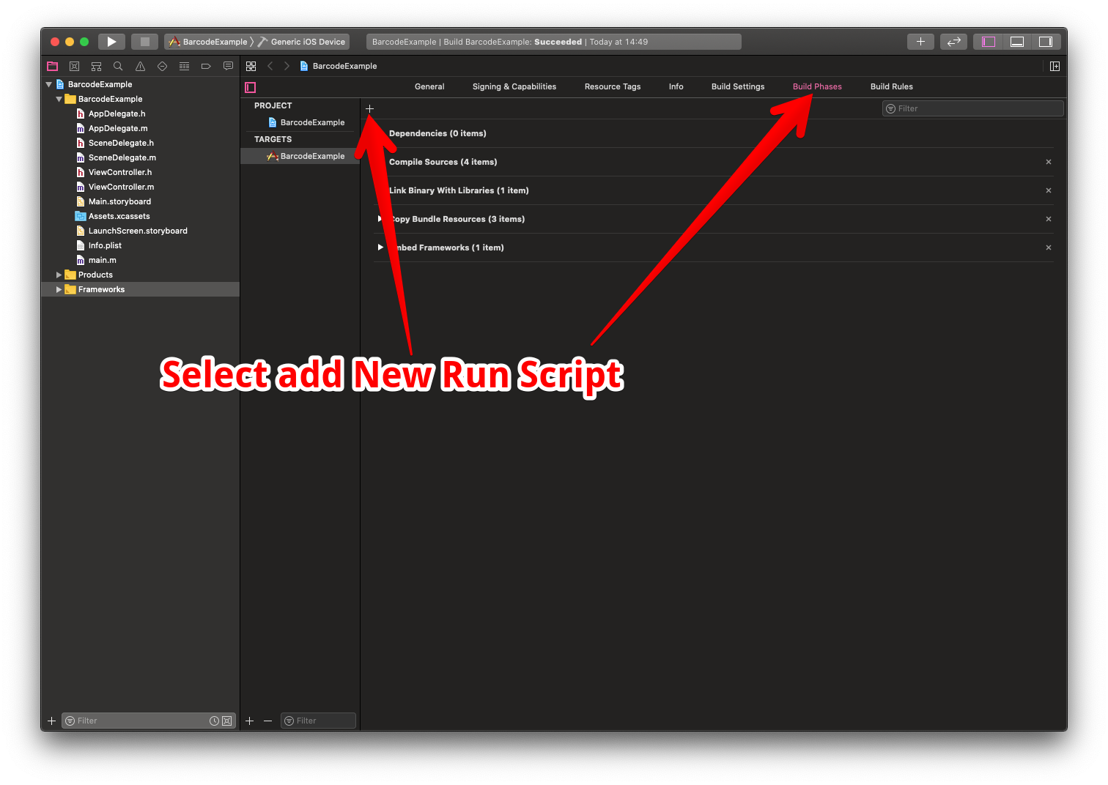Toggle the right Inspector pane visibility
The image size is (1108, 785).
[1046, 41]
